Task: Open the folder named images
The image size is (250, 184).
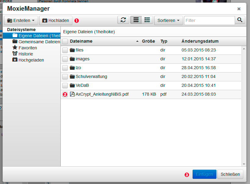Action: coord(82,59)
